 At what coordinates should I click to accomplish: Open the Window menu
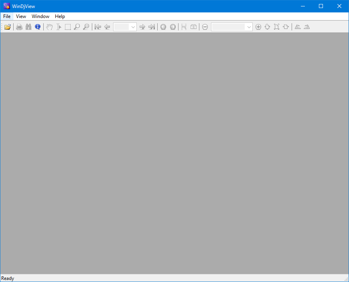tap(41, 16)
